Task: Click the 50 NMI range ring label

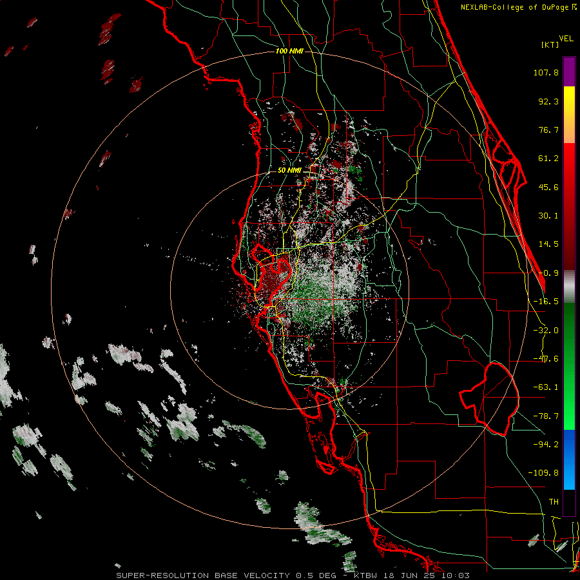Action: tap(289, 171)
